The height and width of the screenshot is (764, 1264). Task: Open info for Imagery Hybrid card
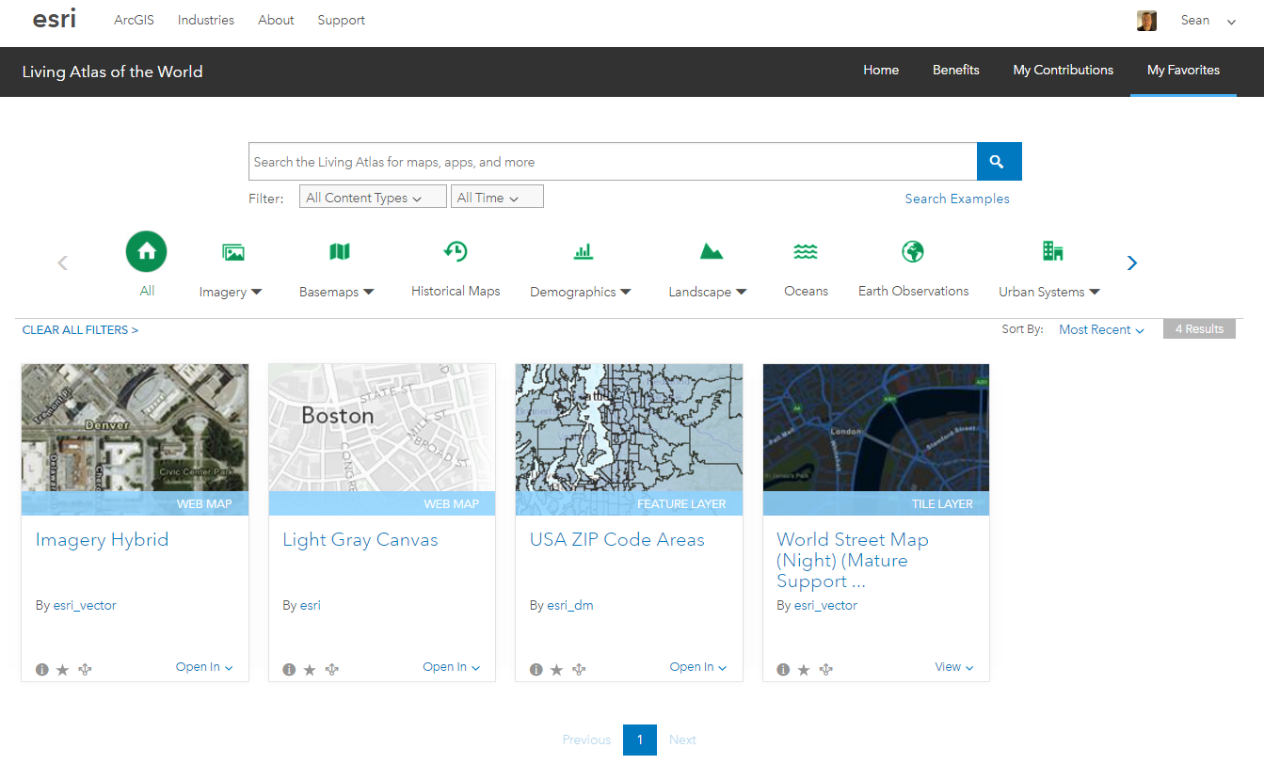(42, 670)
